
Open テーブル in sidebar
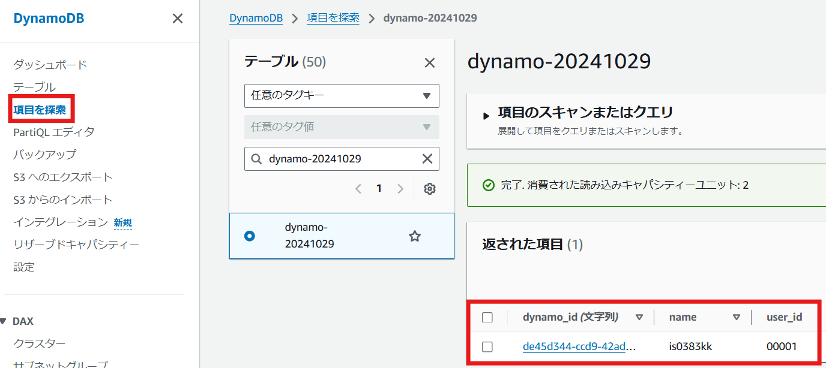coord(34,88)
